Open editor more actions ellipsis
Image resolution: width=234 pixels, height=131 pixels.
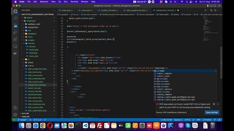pyautogui.click(x=219, y=10)
